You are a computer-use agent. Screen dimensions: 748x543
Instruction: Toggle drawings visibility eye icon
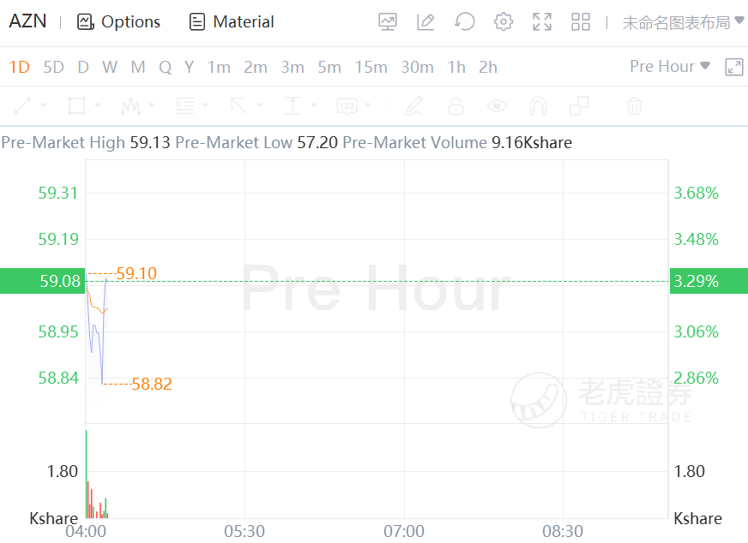(x=497, y=106)
